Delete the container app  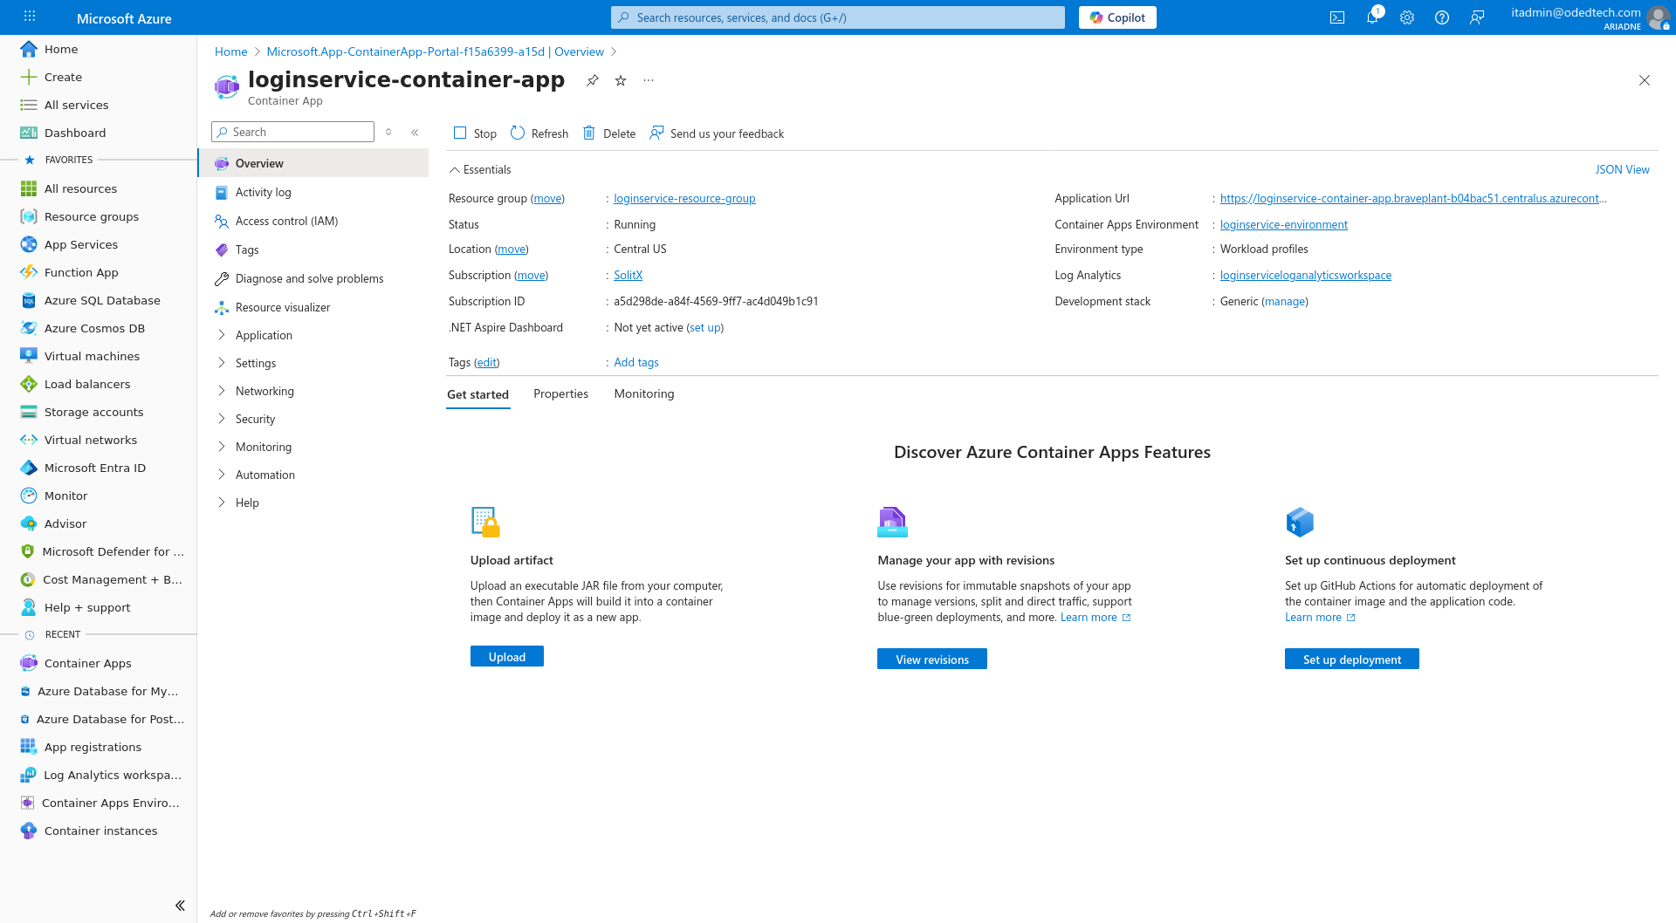tap(609, 133)
